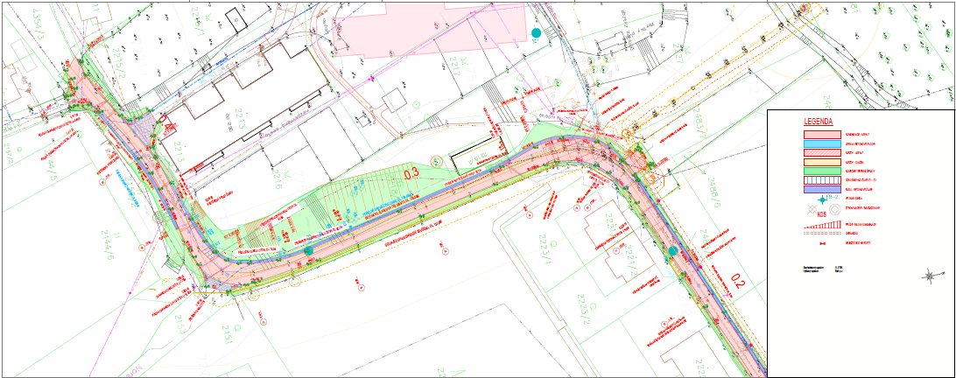Screen dimensions: 956x378
Task: Pick the light blue legend swatch
Action: pos(821,143)
